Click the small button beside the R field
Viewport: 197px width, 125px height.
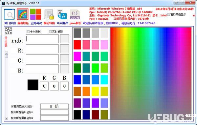pyautogui.click(x=64, y=49)
